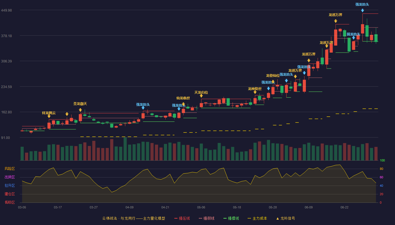The height and width of the screenshot is (225, 395).
Task: Click the 龙登仙位 signal arrow marker
Action: coord(273,82)
